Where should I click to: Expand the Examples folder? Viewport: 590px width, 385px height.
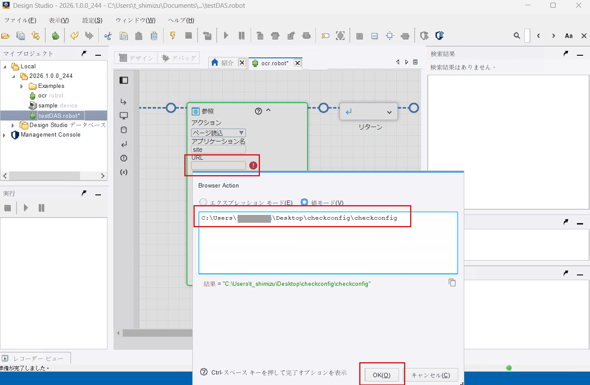click(22, 86)
